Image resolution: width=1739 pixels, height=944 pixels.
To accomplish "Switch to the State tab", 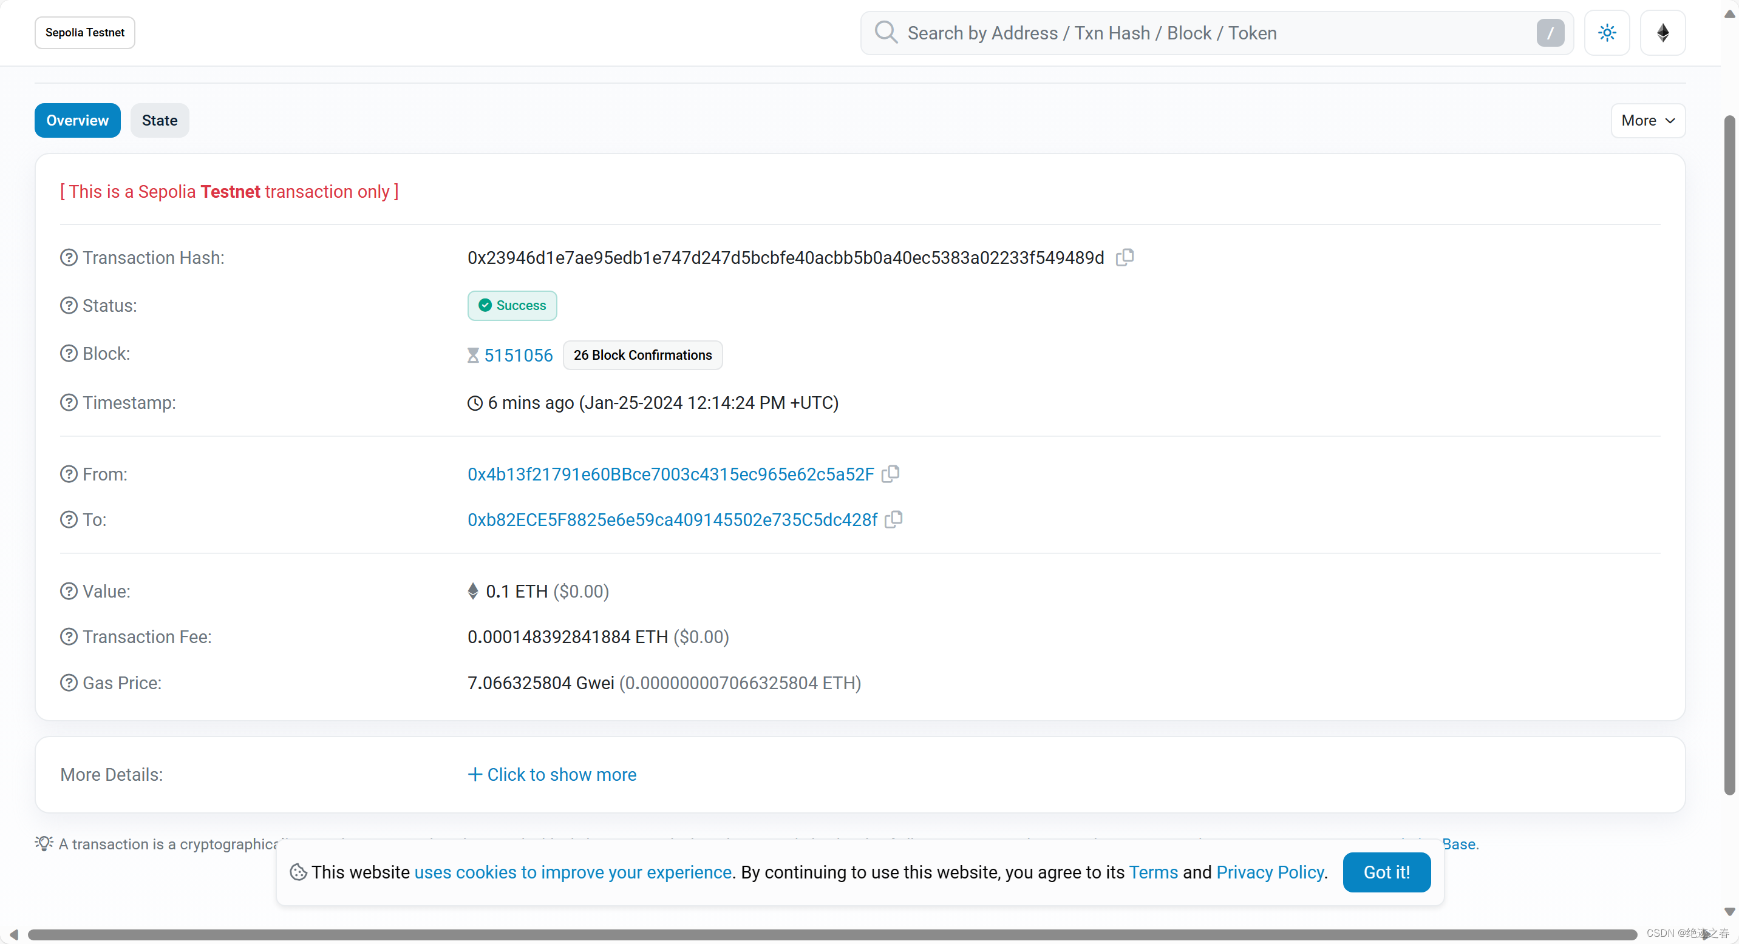I will pos(159,121).
